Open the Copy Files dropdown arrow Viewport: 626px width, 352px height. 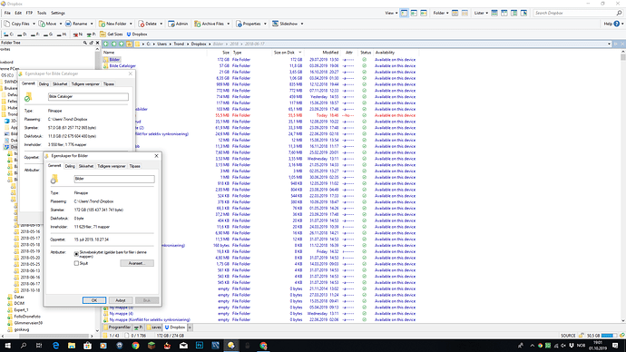click(34, 24)
